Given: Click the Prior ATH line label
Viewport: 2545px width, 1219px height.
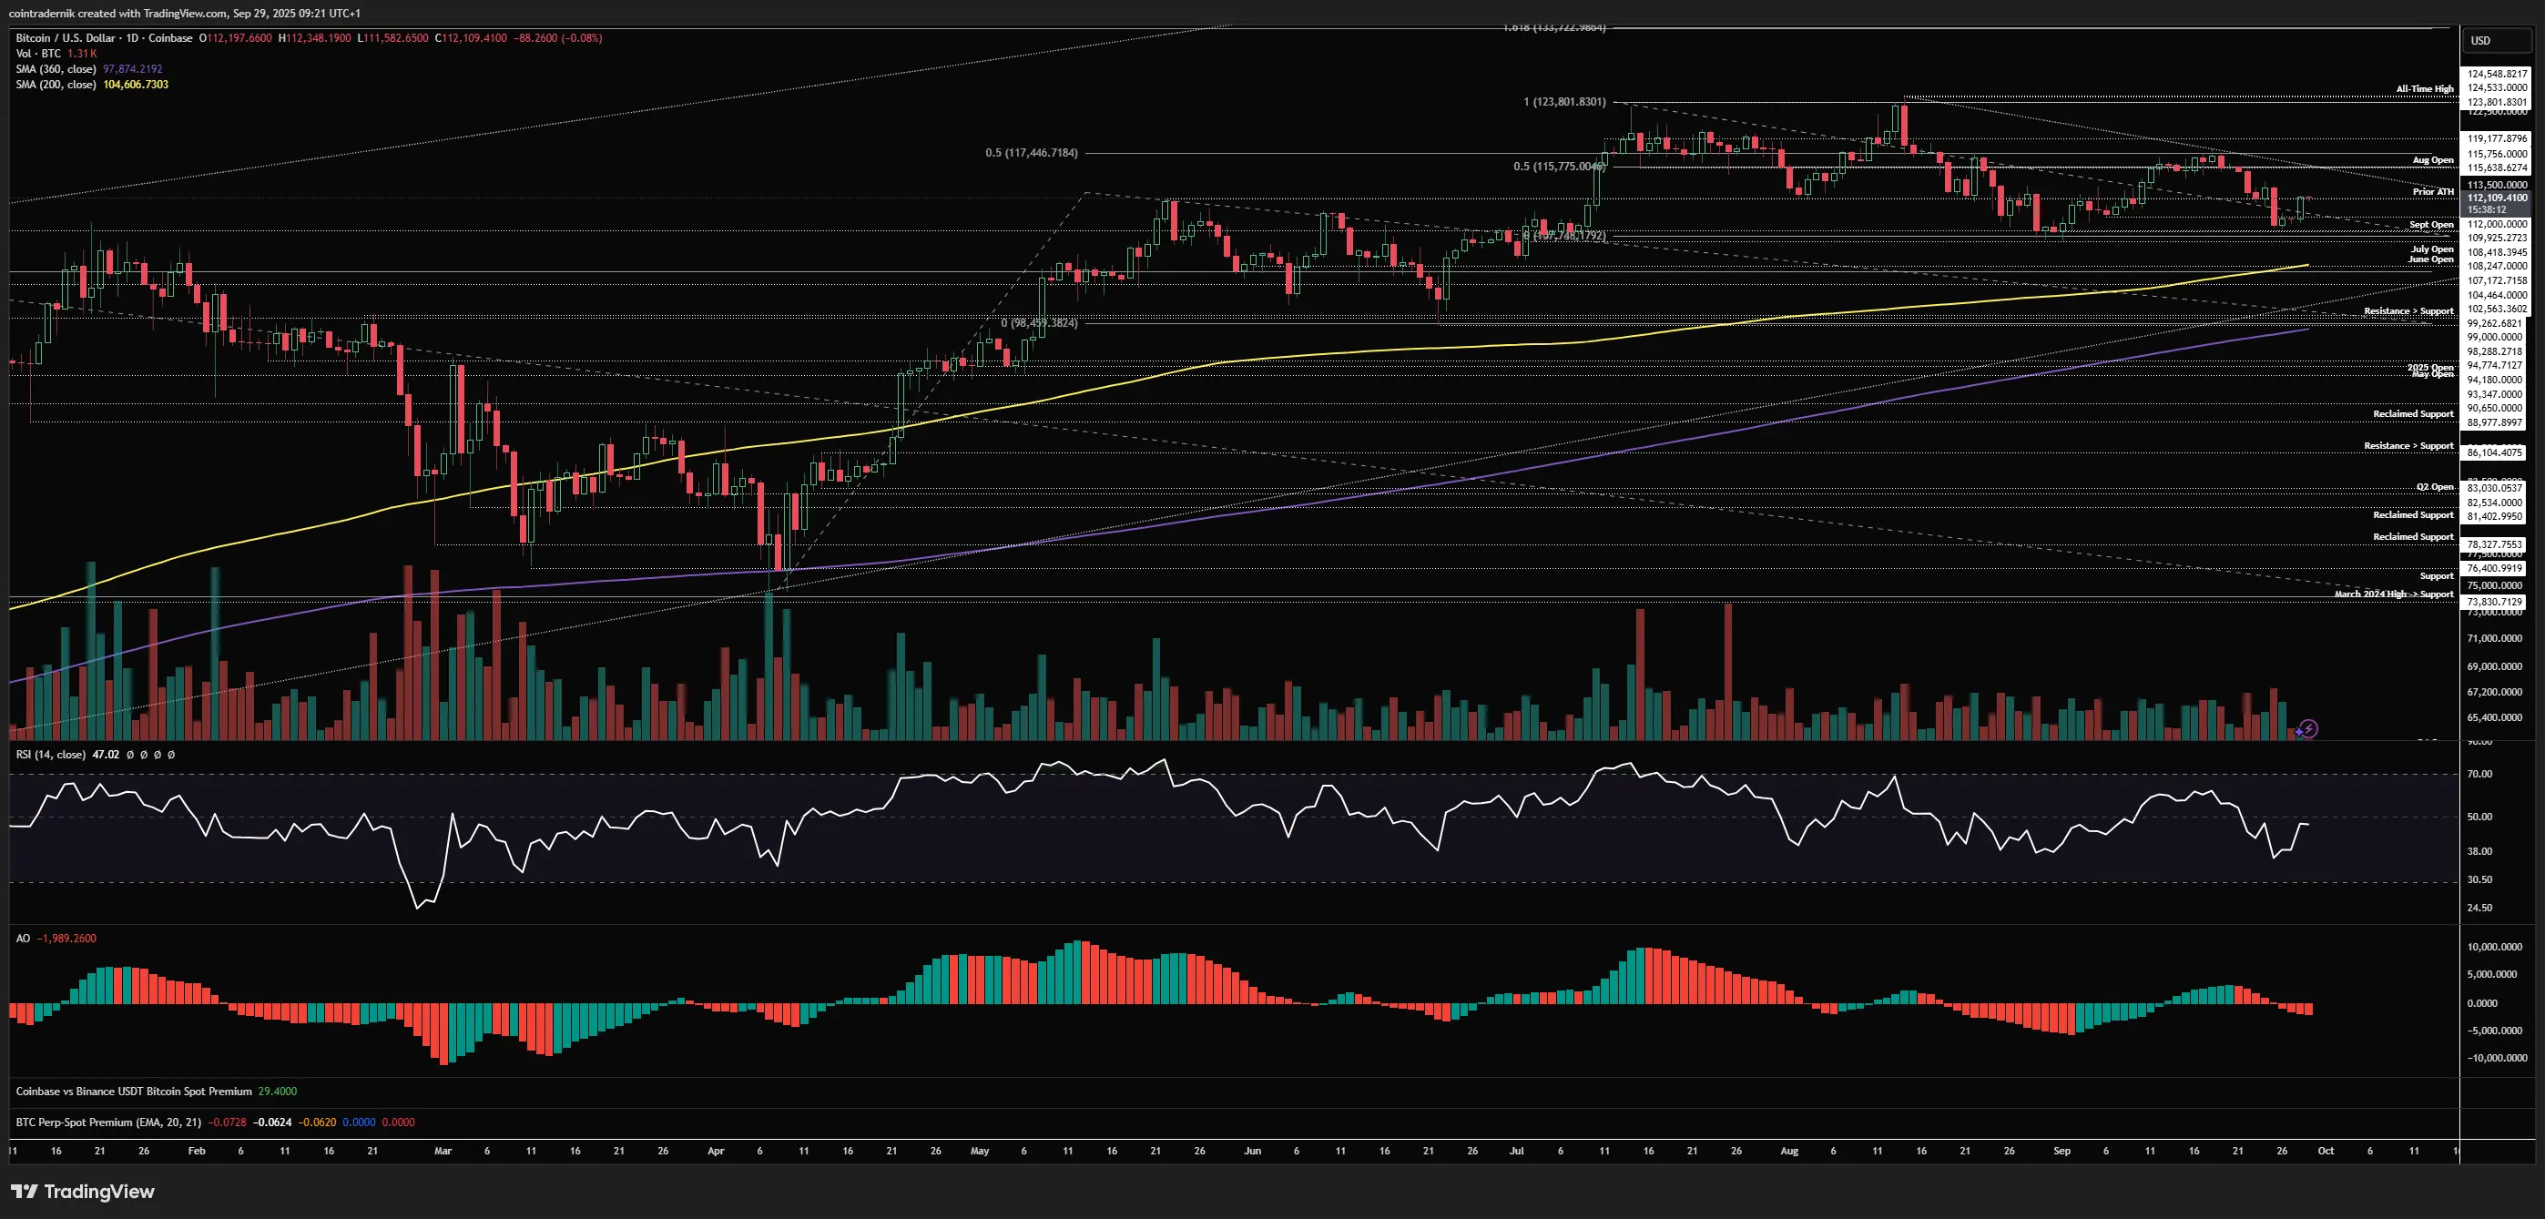Looking at the screenshot, I should pos(2432,192).
